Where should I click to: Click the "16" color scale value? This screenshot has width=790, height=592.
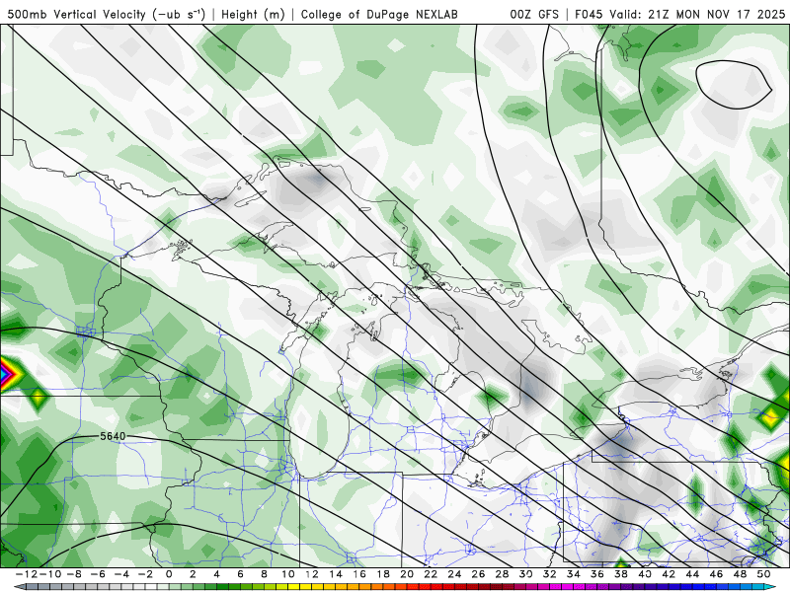[x=359, y=574]
